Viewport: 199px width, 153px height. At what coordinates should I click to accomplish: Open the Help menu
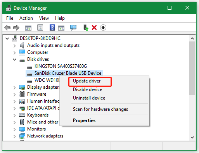[60, 18]
